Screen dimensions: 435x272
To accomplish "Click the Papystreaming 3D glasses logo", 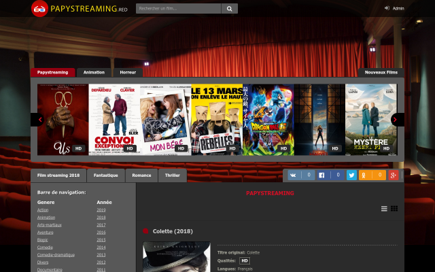I will tap(39, 9).
